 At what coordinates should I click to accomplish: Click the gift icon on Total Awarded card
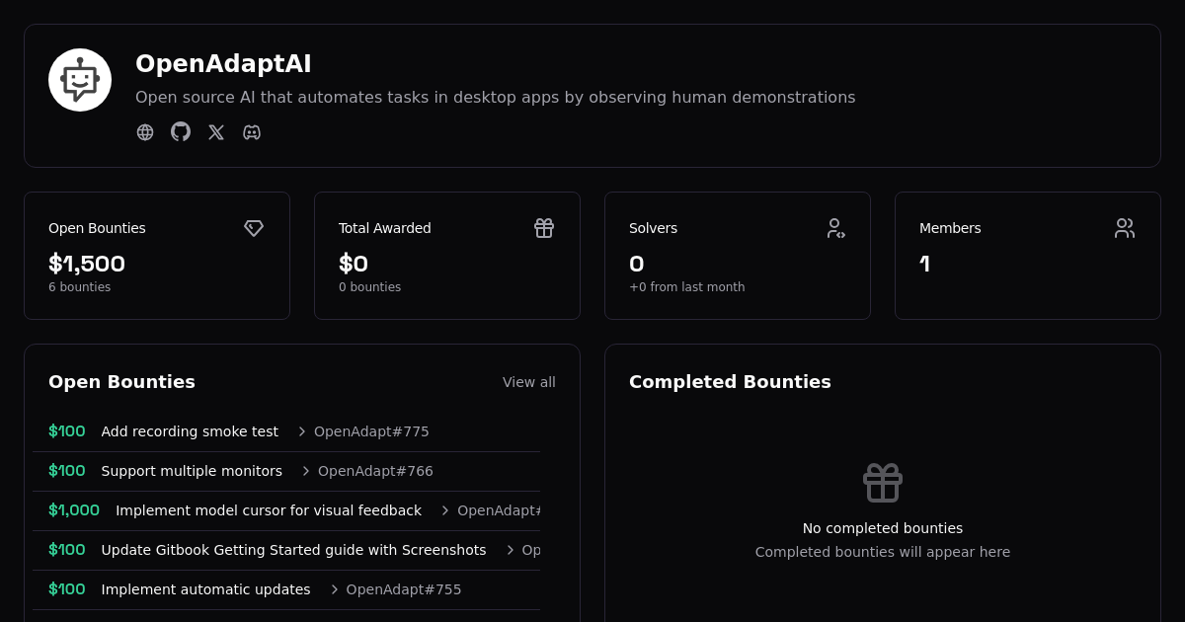544,228
